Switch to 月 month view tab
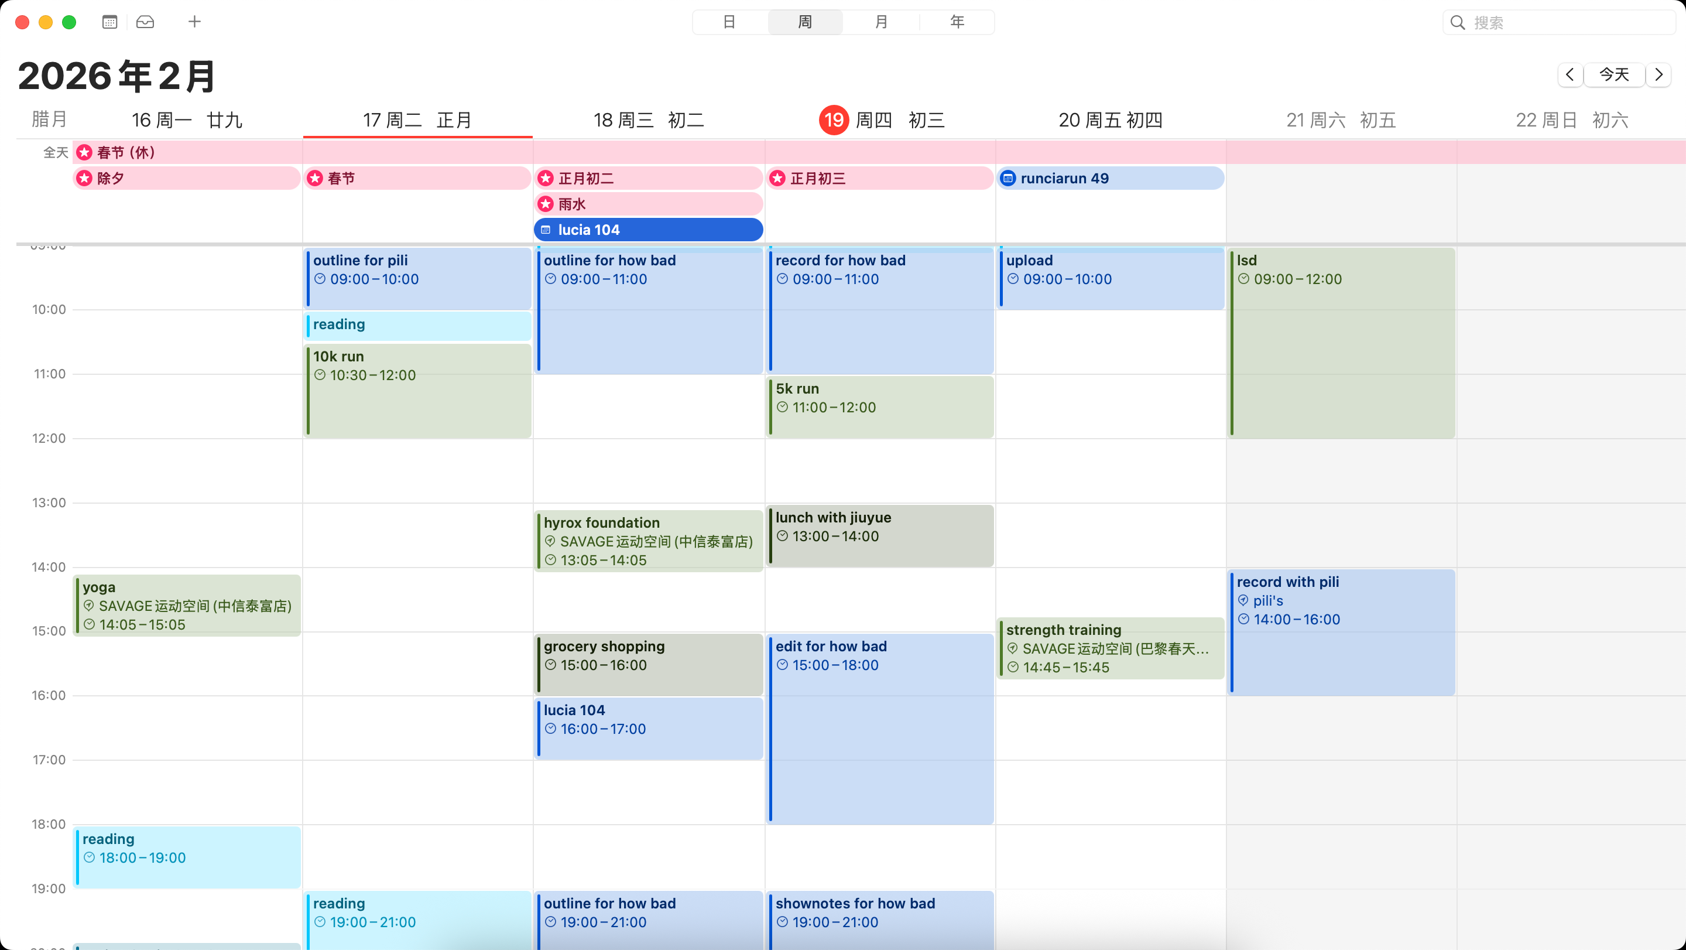Viewport: 1686px width, 950px height. click(x=881, y=22)
